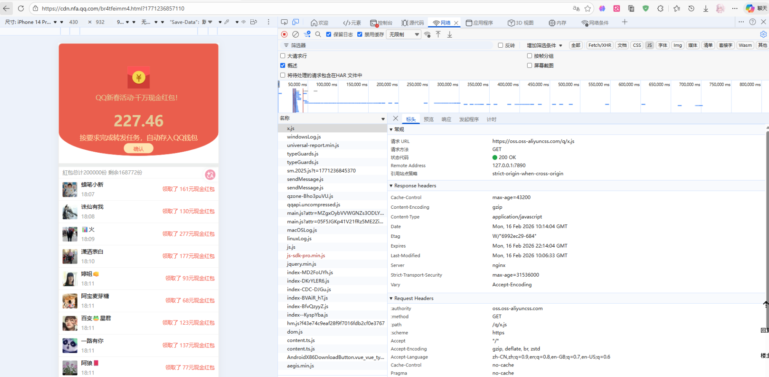Open the name column sort dropdown

(383, 119)
